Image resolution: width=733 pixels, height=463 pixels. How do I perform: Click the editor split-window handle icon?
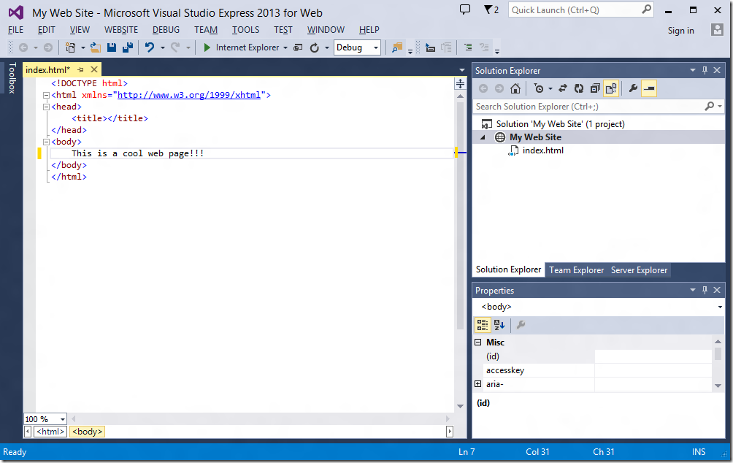[x=460, y=84]
